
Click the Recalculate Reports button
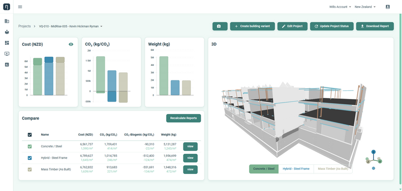[183, 118]
